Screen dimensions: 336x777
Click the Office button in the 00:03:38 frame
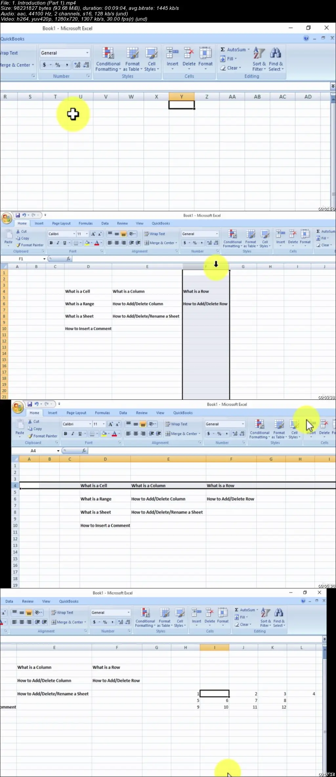pos(7,218)
